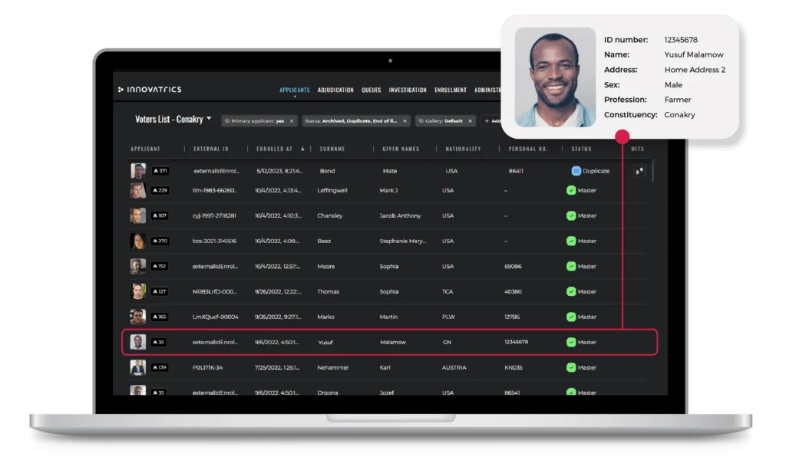
Task: Click the "AUSTRIA" nationality cell
Action: coord(454,367)
